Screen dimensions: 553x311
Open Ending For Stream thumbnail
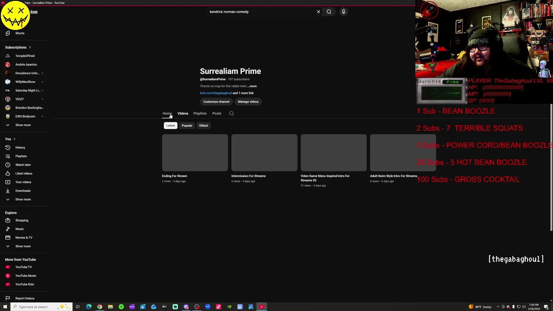[x=195, y=152]
